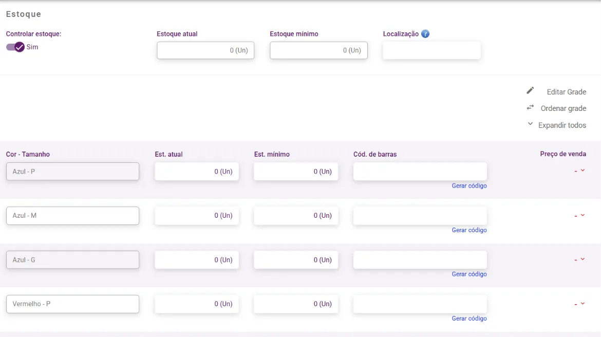
Task: Generate barcode for Azul - G
Action: point(469,274)
